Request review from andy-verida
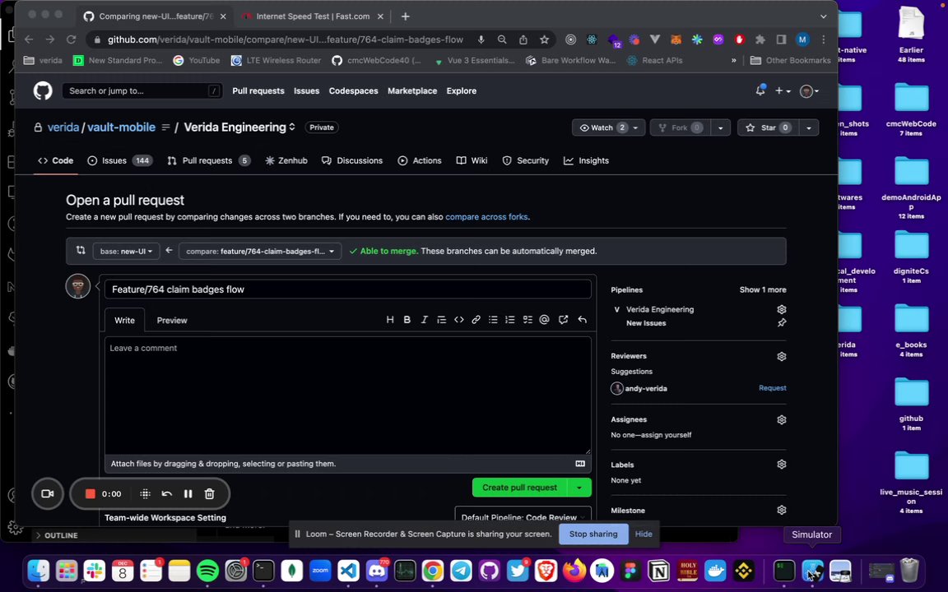 772,388
